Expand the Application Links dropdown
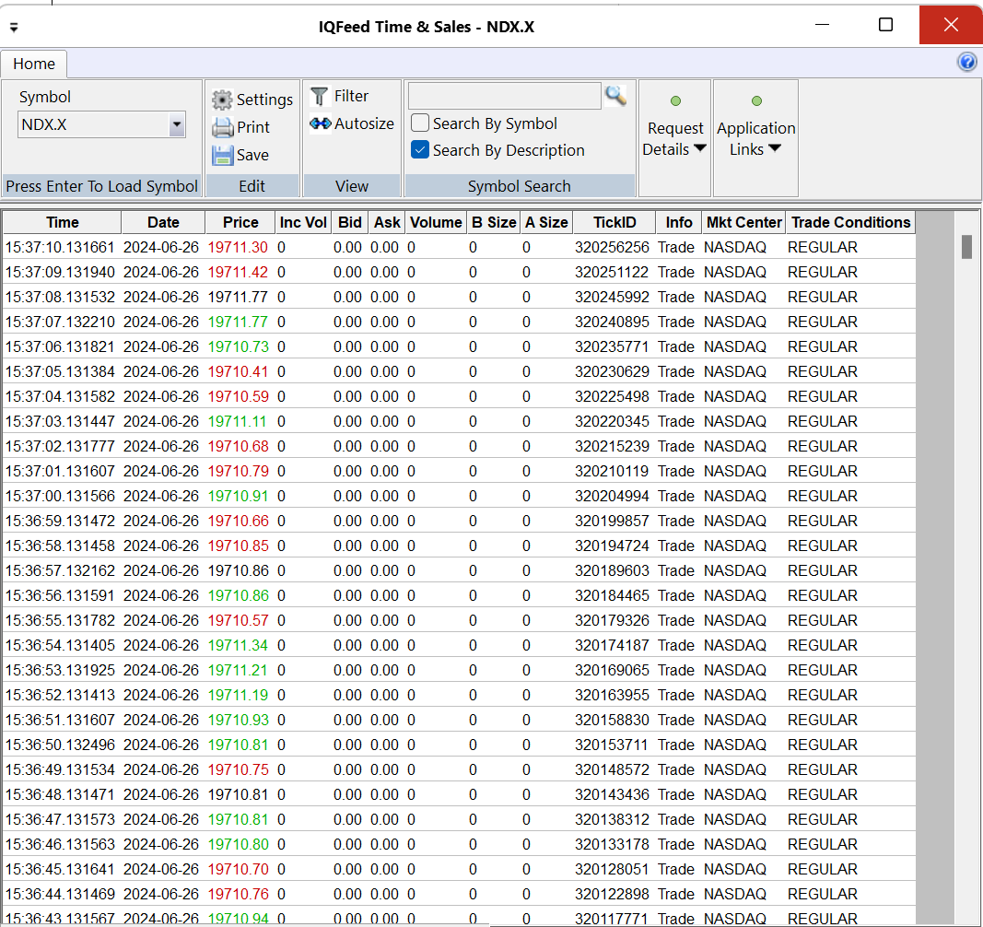This screenshot has width=983, height=927. [x=755, y=138]
